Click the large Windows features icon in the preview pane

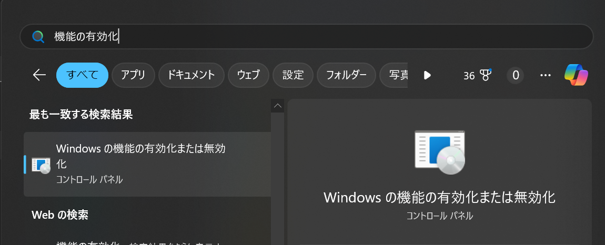440,152
